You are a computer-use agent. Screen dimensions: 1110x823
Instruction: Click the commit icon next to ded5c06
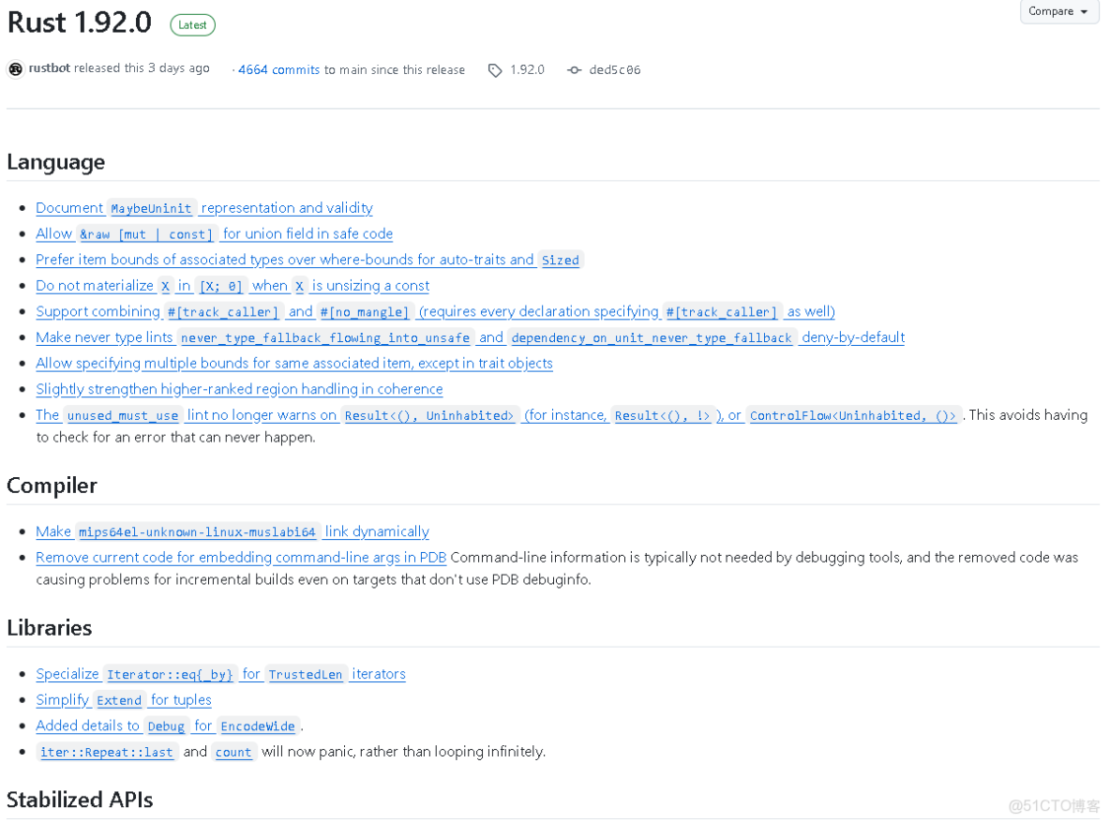574,69
